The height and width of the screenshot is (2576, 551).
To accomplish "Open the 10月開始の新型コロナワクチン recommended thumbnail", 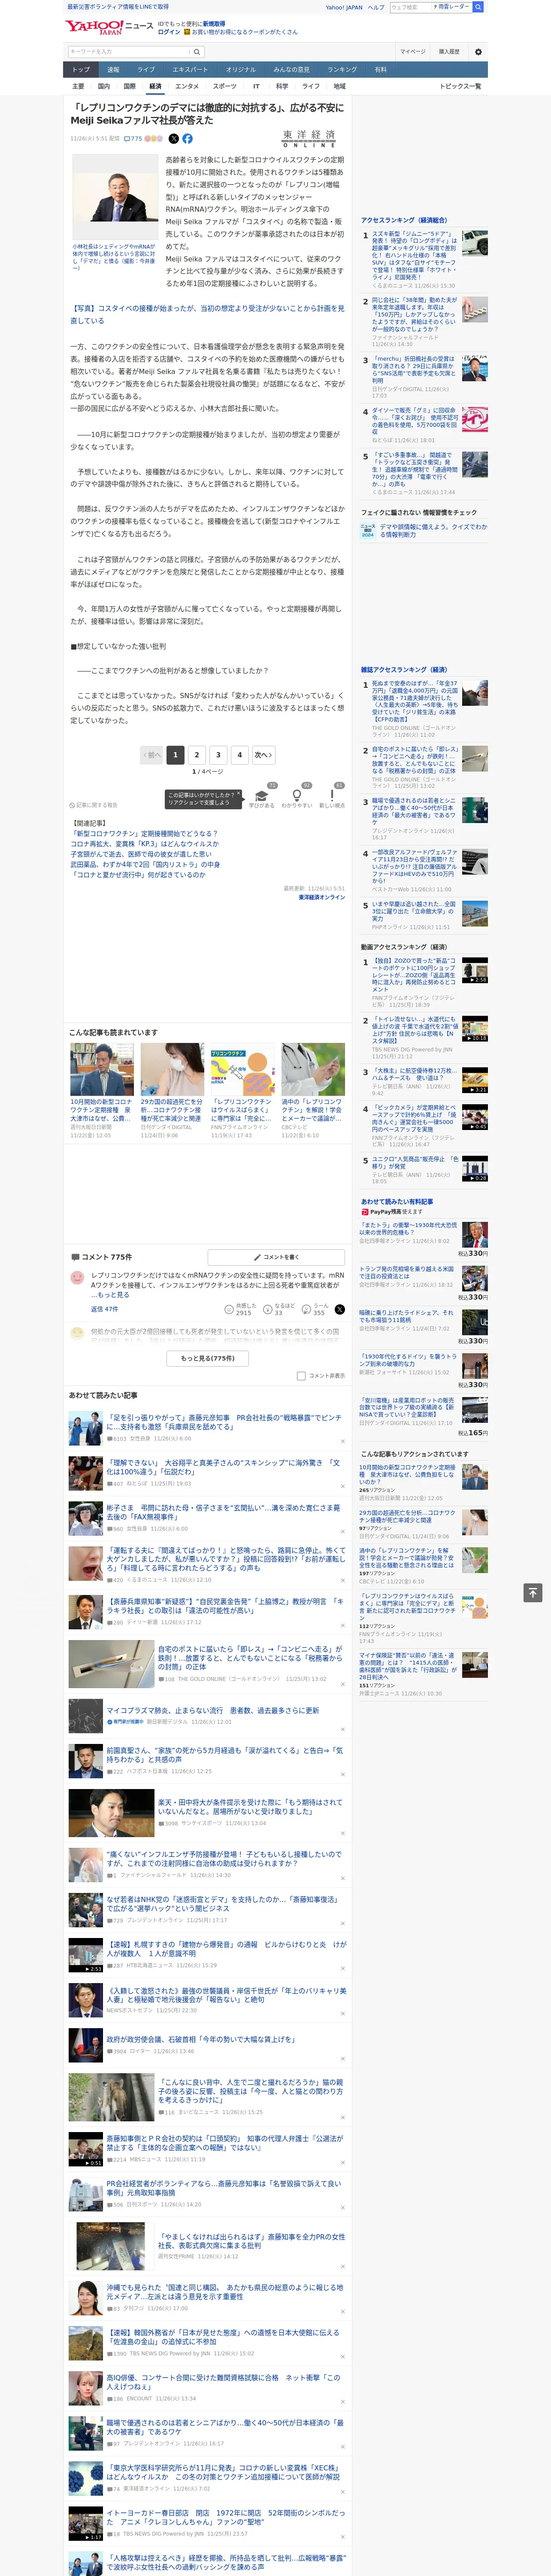I will click(102, 1069).
